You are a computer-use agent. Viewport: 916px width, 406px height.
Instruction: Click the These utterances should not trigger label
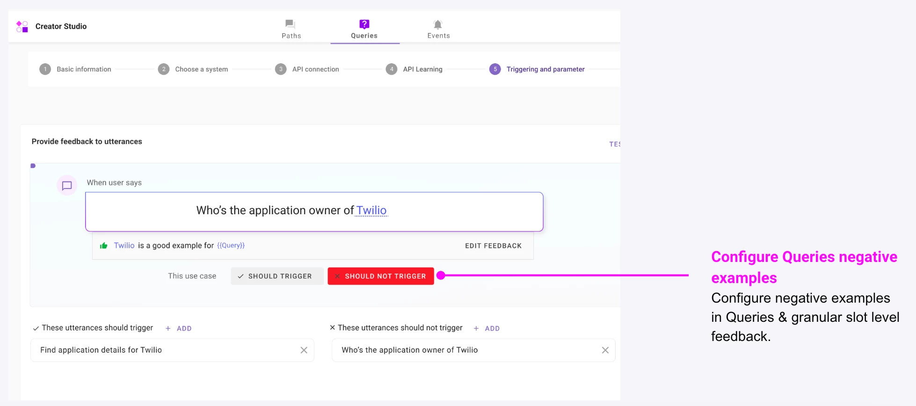[x=400, y=328]
